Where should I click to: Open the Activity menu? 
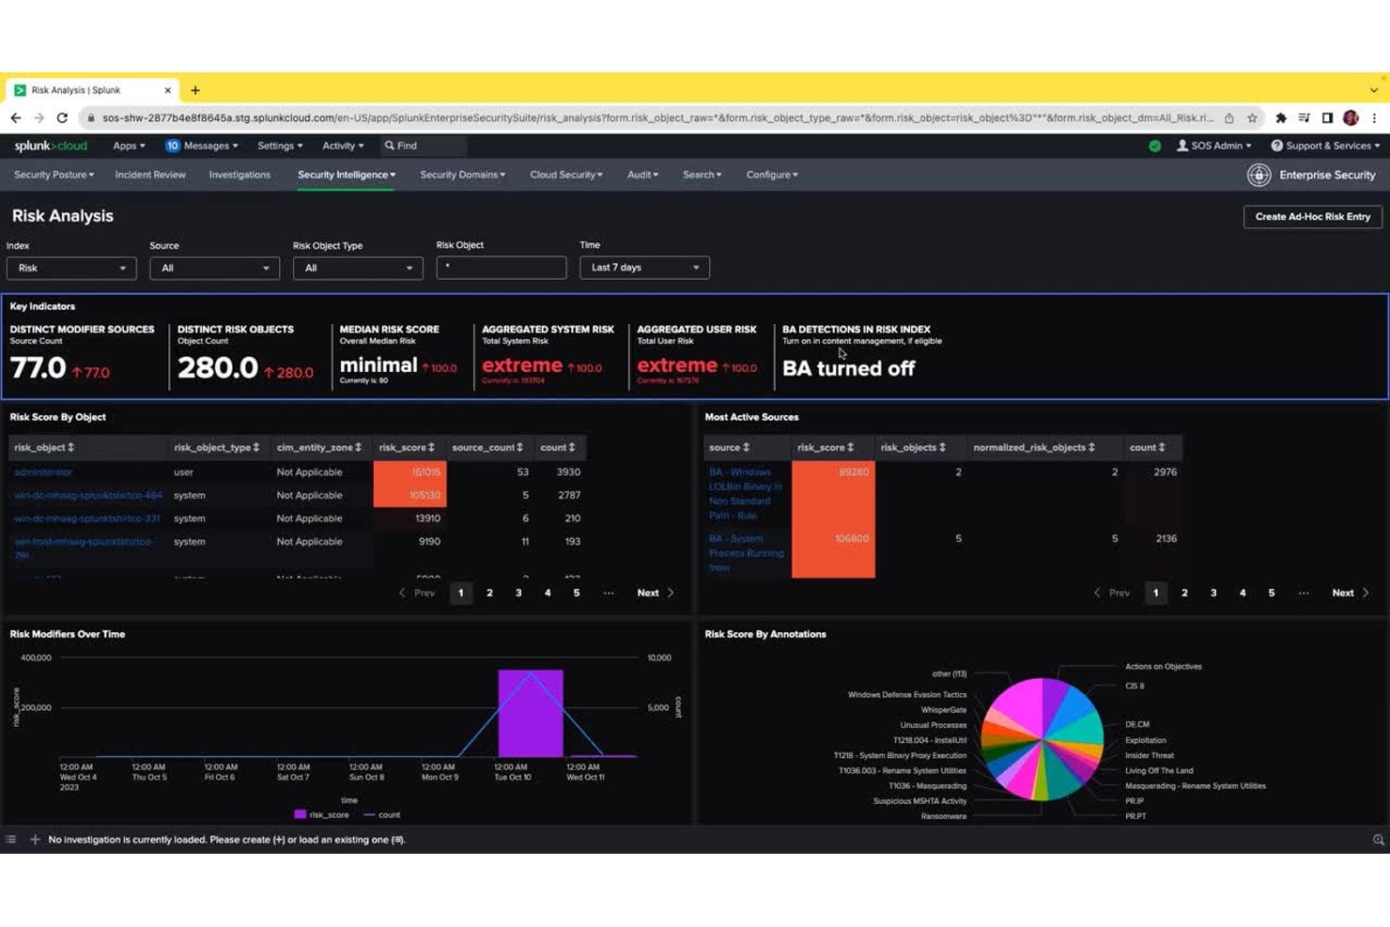(343, 146)
